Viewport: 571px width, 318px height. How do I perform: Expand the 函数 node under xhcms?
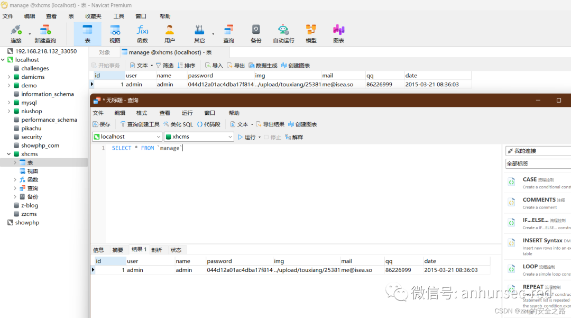coord(15,179)
